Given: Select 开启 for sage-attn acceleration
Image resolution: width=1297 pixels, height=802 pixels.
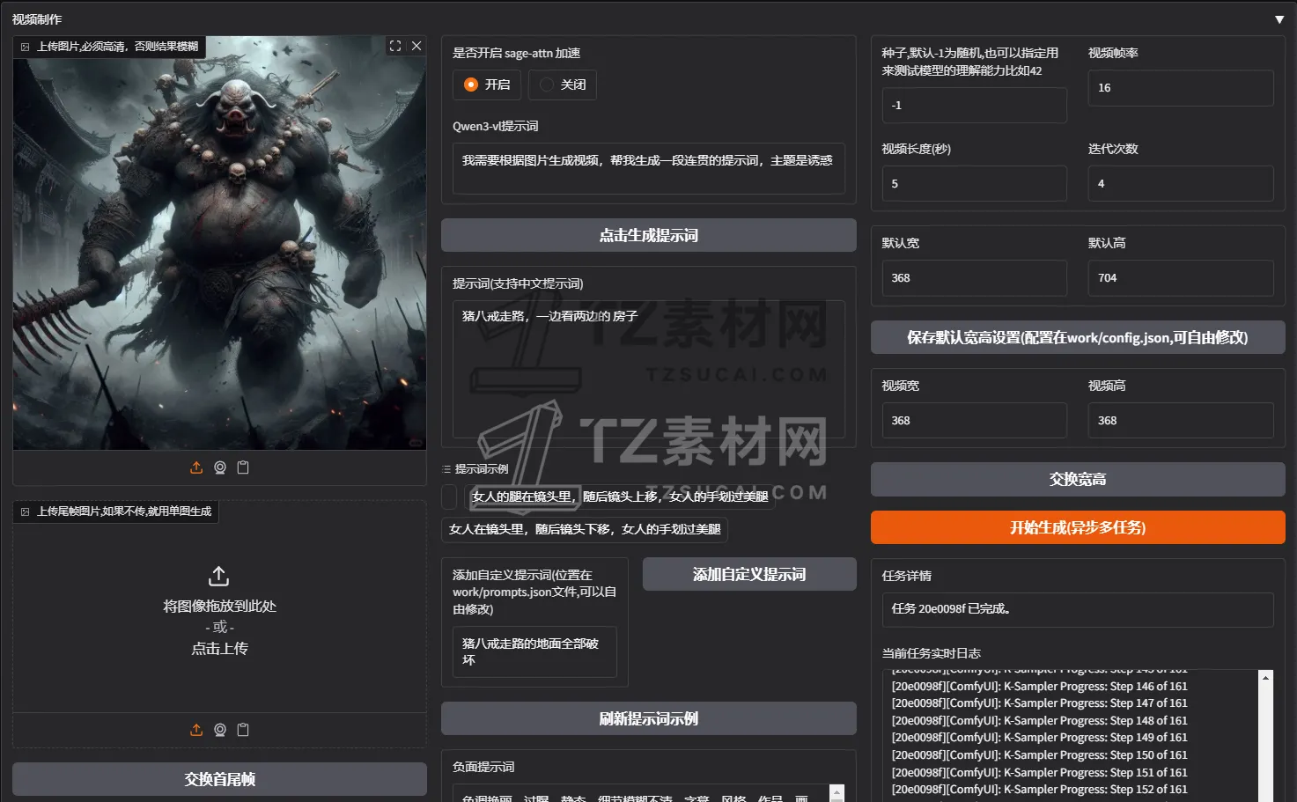Looking at the screenshot, I should pos(487,85).
